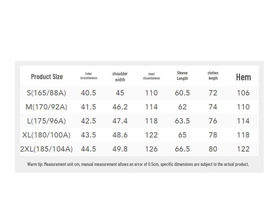
Task: Click the chest circumference header
Action: click(x=151, y=76)
